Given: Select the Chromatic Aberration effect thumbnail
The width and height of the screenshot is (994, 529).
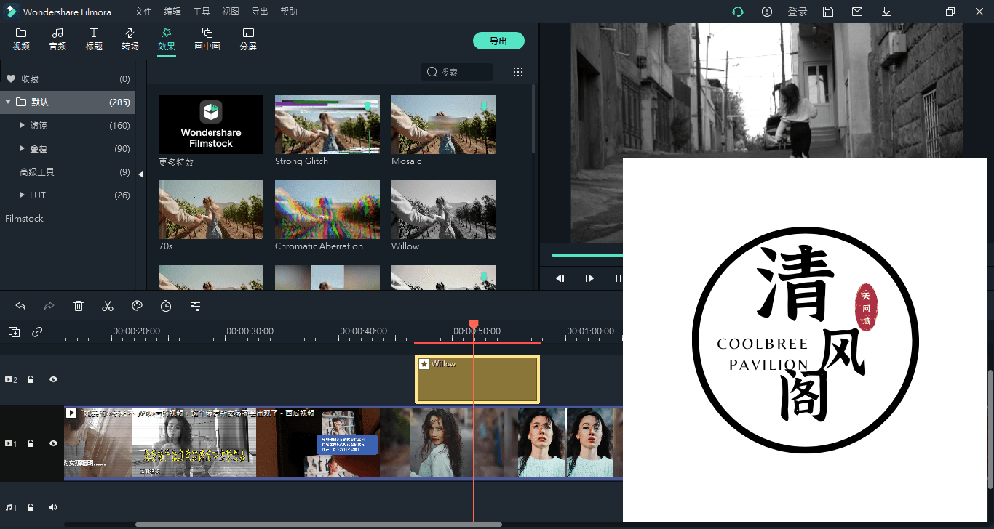Looking at the screenshot, I should (327, 209).
